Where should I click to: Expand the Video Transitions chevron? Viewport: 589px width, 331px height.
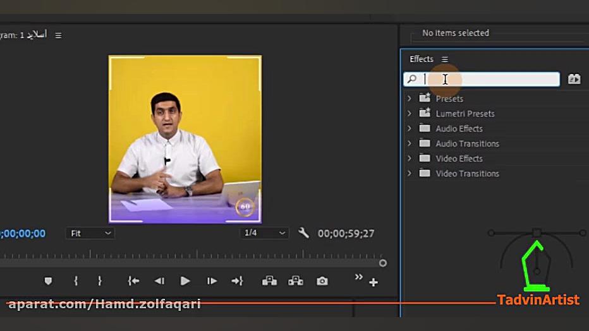click(x=410, y=173)
